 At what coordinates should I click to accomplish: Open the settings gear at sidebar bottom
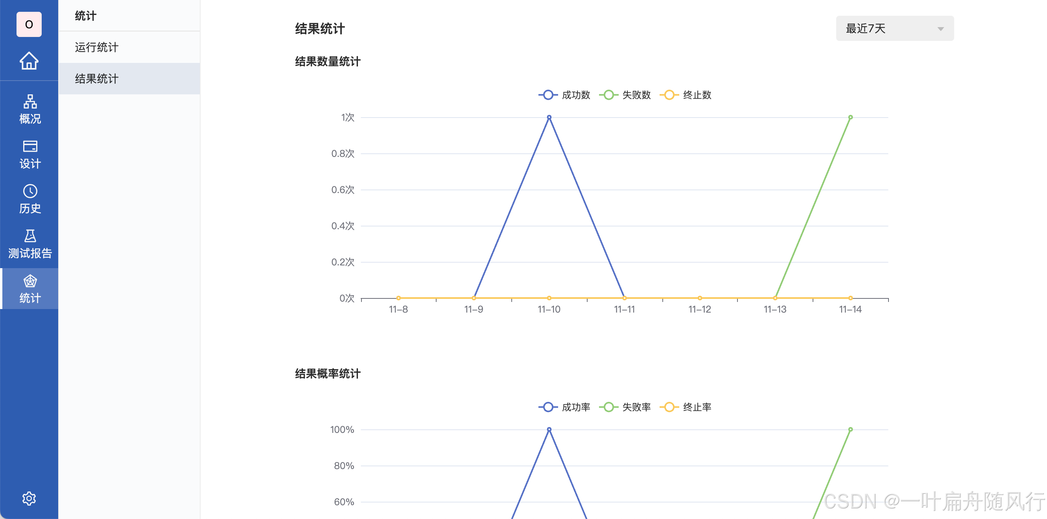pyautogui.click(x=29, y=499)
